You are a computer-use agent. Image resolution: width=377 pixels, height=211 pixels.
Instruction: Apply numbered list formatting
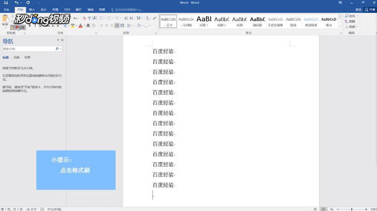[109, 18]
